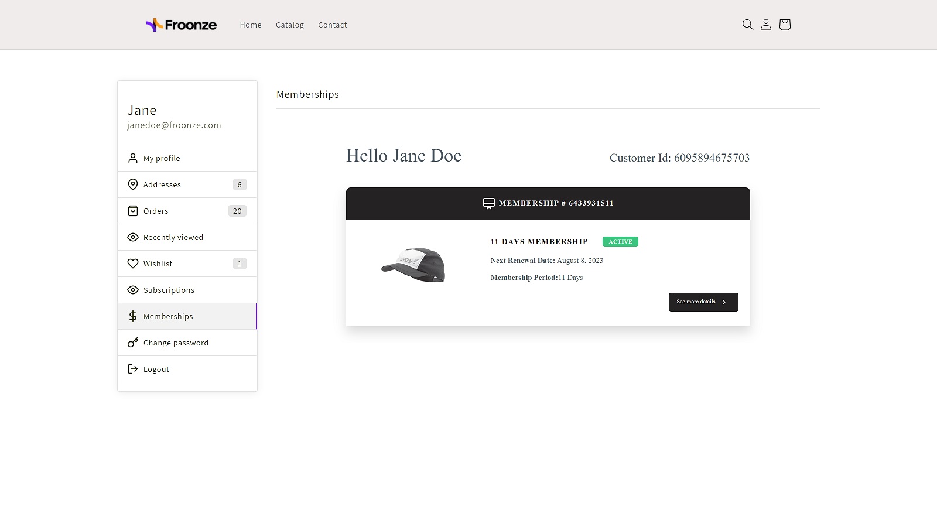Image resolution: width=937 pixels, height=527 pixels.
Task: Open Recently viewed in sidebar
Action: coord(187,237)
